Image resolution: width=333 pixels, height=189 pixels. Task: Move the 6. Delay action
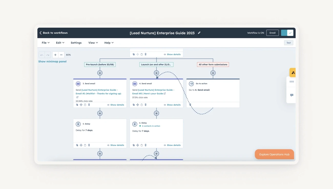pos(138,145)
